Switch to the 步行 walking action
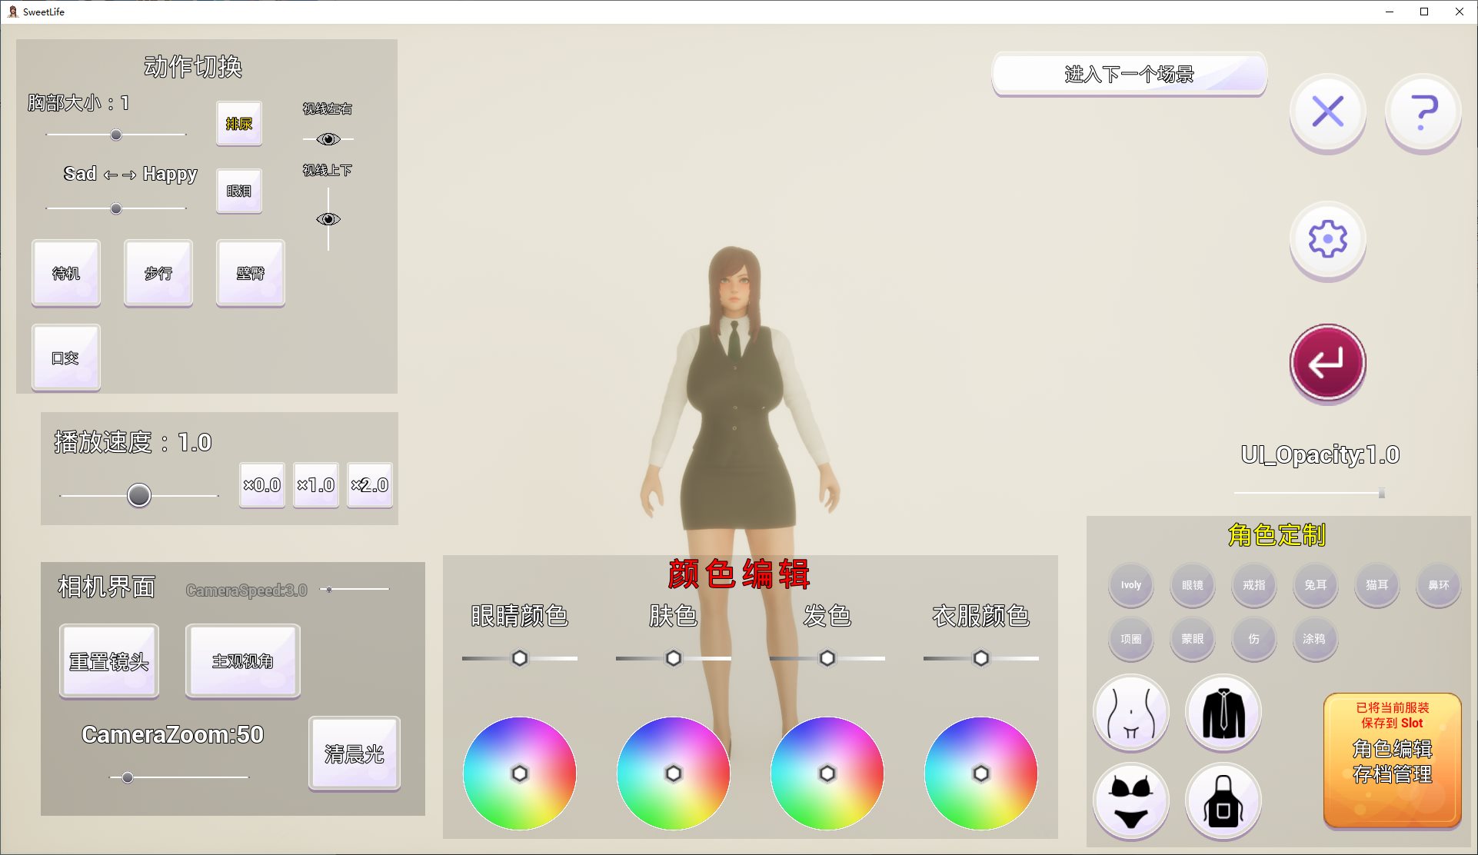This screenshot has width=1478, height=855. coord(158,273)
